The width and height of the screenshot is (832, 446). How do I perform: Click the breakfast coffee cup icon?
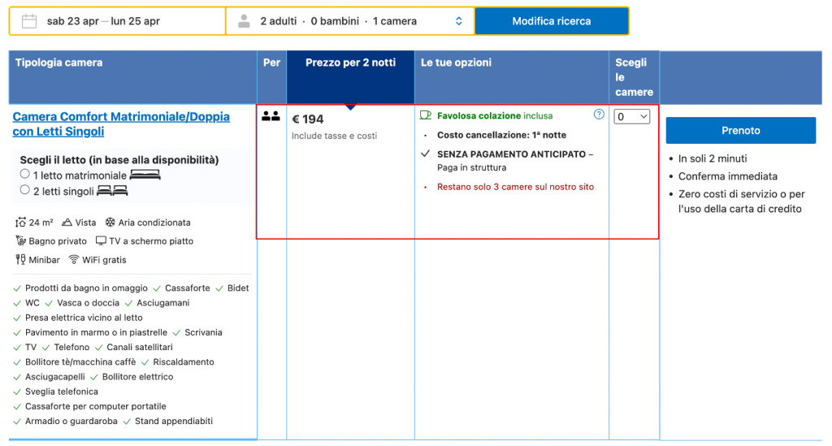click(x=426, y=116)
